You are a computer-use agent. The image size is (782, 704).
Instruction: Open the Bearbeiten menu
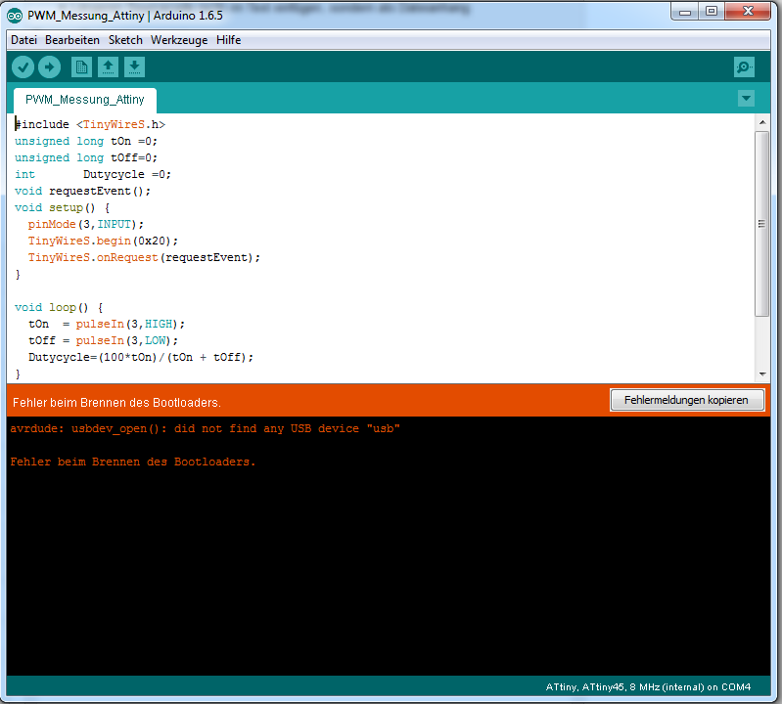pyautogui.click(x=72, y=40)
